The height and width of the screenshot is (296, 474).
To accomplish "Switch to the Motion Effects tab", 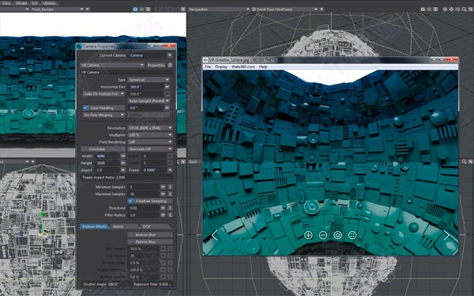I will 94,227.
